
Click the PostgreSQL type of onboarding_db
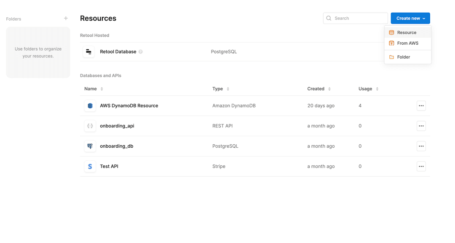click(x=225, y=146)
